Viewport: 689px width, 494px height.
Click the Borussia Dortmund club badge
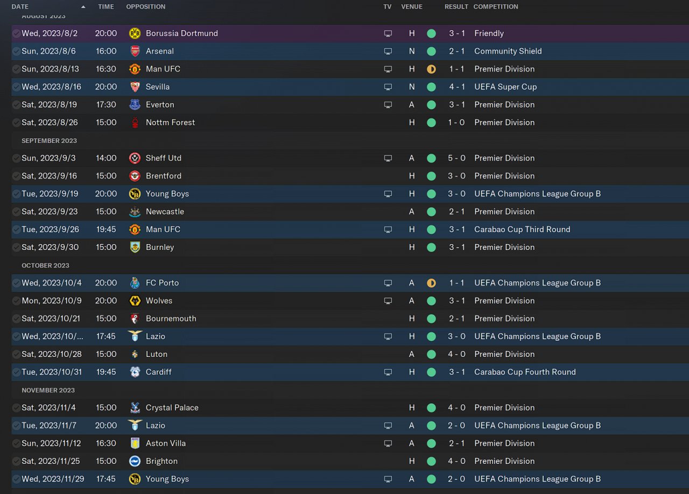pos(135,33)
